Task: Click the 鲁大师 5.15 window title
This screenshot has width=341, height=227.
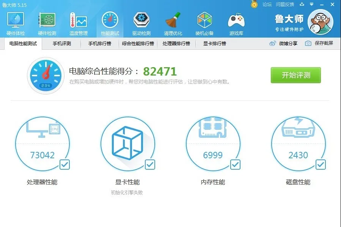Action: [14, 5]
